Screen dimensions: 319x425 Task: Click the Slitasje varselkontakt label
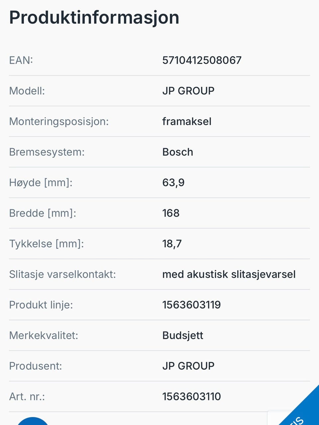[62, 274]
